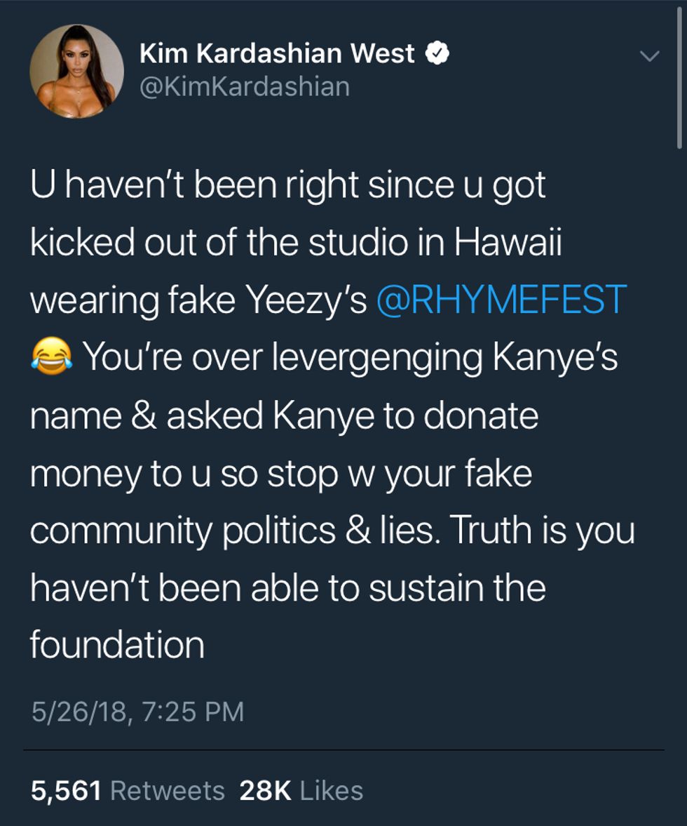
Task: Click the word "Hawaii" in the tweet
Action: (508, 242)
